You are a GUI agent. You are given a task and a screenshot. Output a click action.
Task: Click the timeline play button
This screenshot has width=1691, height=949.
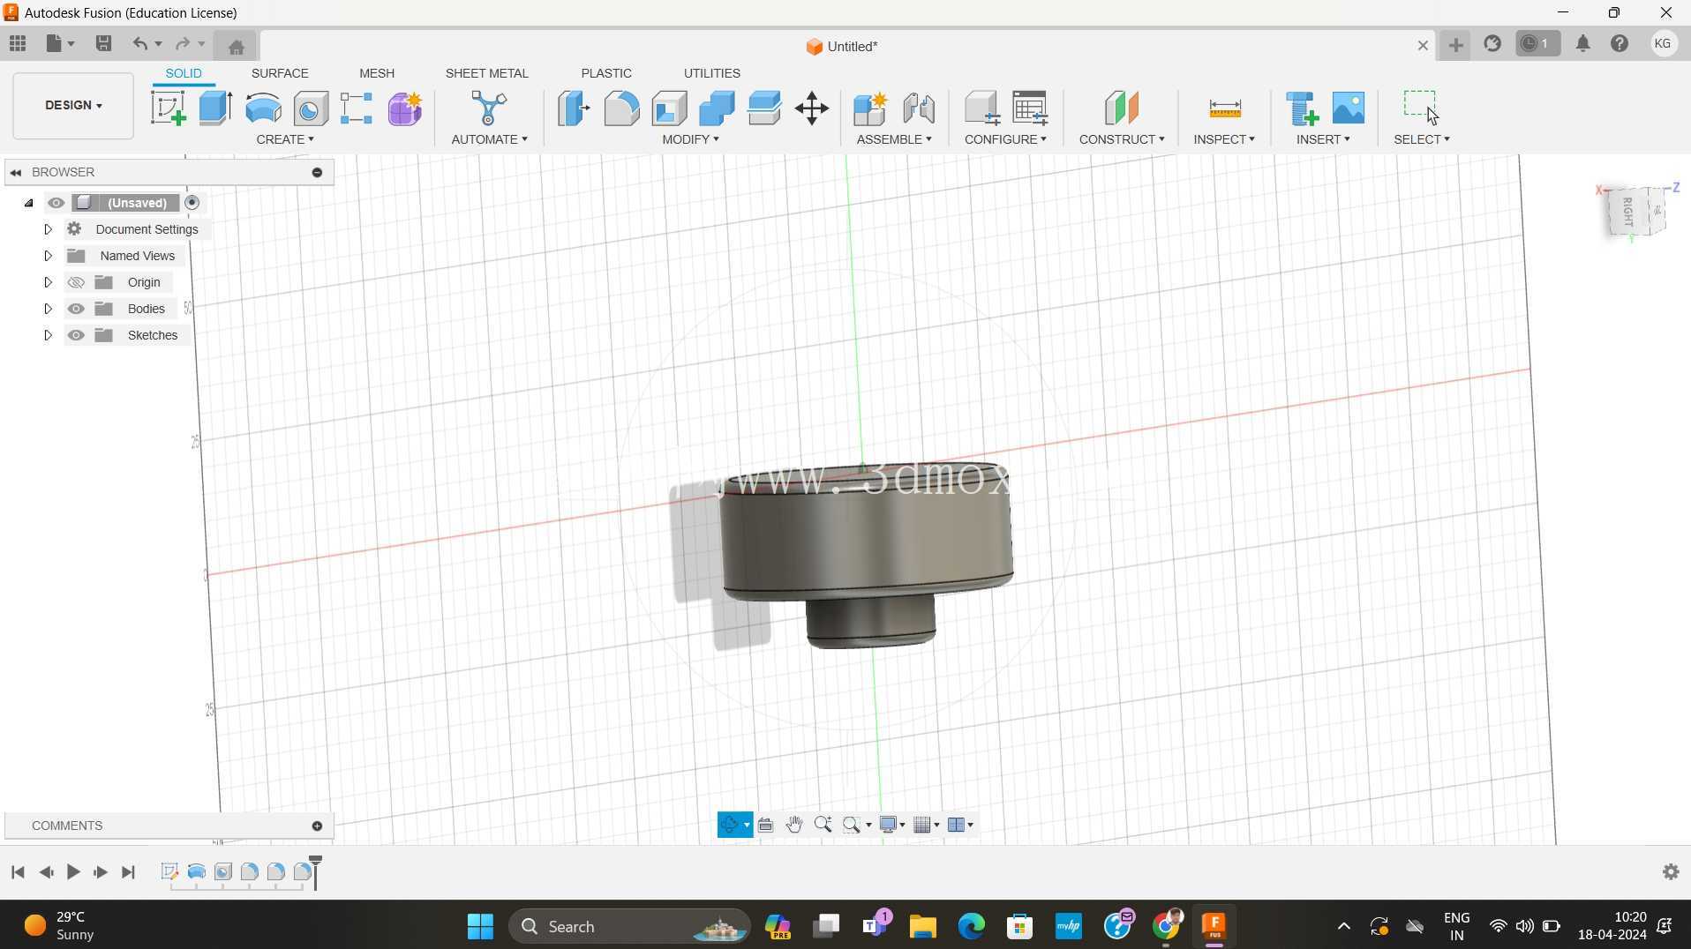tap(73, 872)
